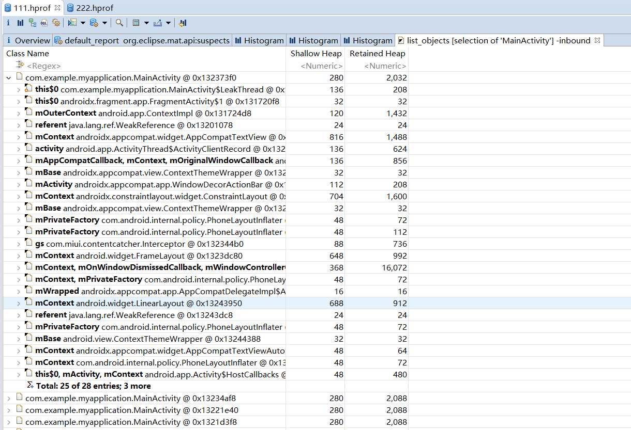The width and height of the screenshot is (631, 430).
Task: Expand the mContext FrameLayout @ 0x1323dc80 row
Action: tap(19, 256)
